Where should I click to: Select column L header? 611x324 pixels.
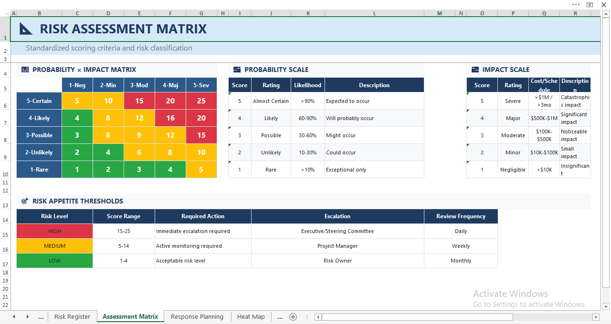tap(374, 13)
